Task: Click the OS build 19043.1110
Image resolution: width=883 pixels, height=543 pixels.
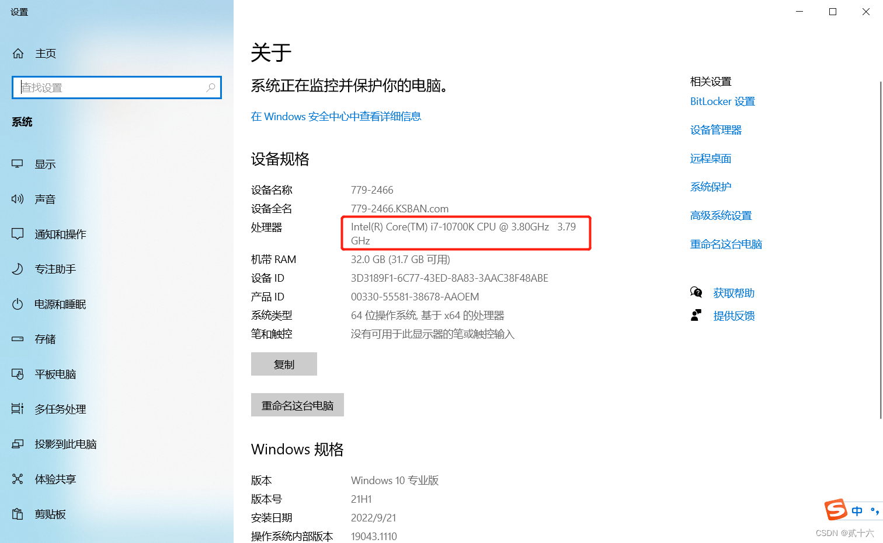Action: click(374, 537)
